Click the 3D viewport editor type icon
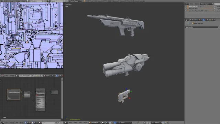 [66, 123]
